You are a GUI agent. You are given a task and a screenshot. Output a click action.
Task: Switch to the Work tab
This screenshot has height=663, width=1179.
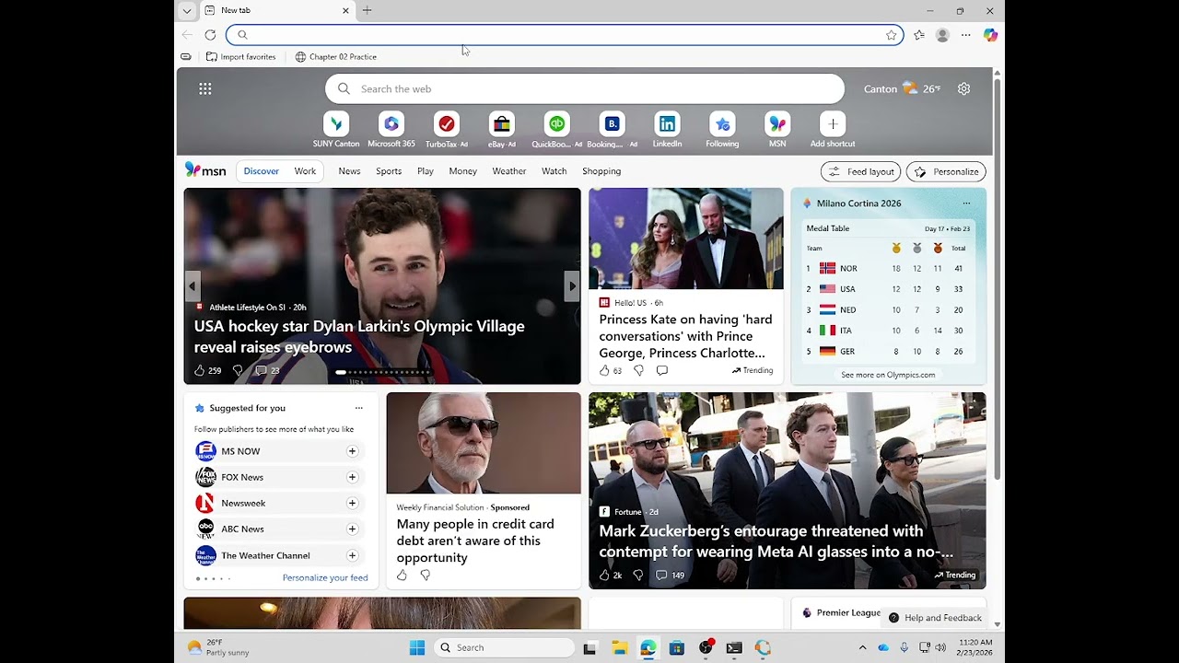pyautogui.click(x=305, y=171)
